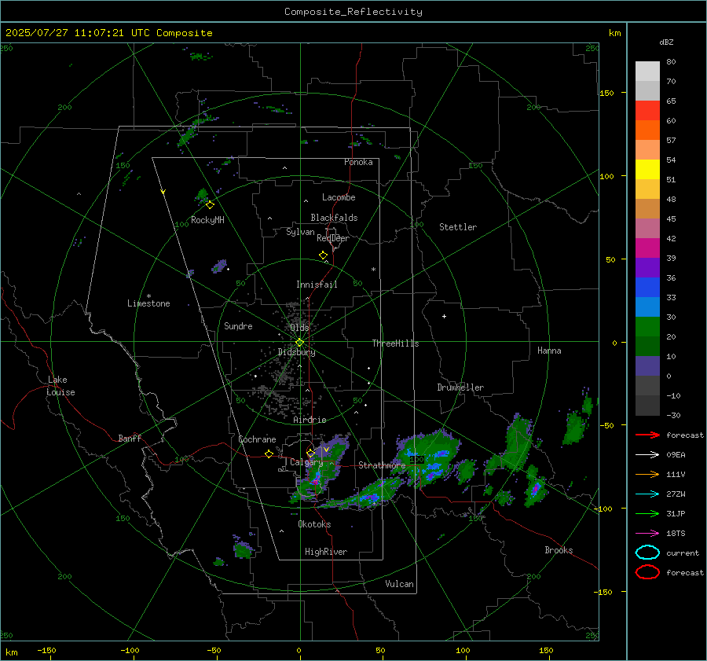Click the Didsbury label
The image size is (707, 661).
click(x=296, y=352)
